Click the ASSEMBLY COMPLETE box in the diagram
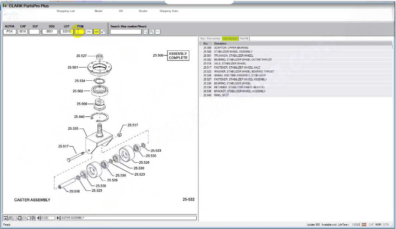The image size is (396, 229). pos(178,56)
